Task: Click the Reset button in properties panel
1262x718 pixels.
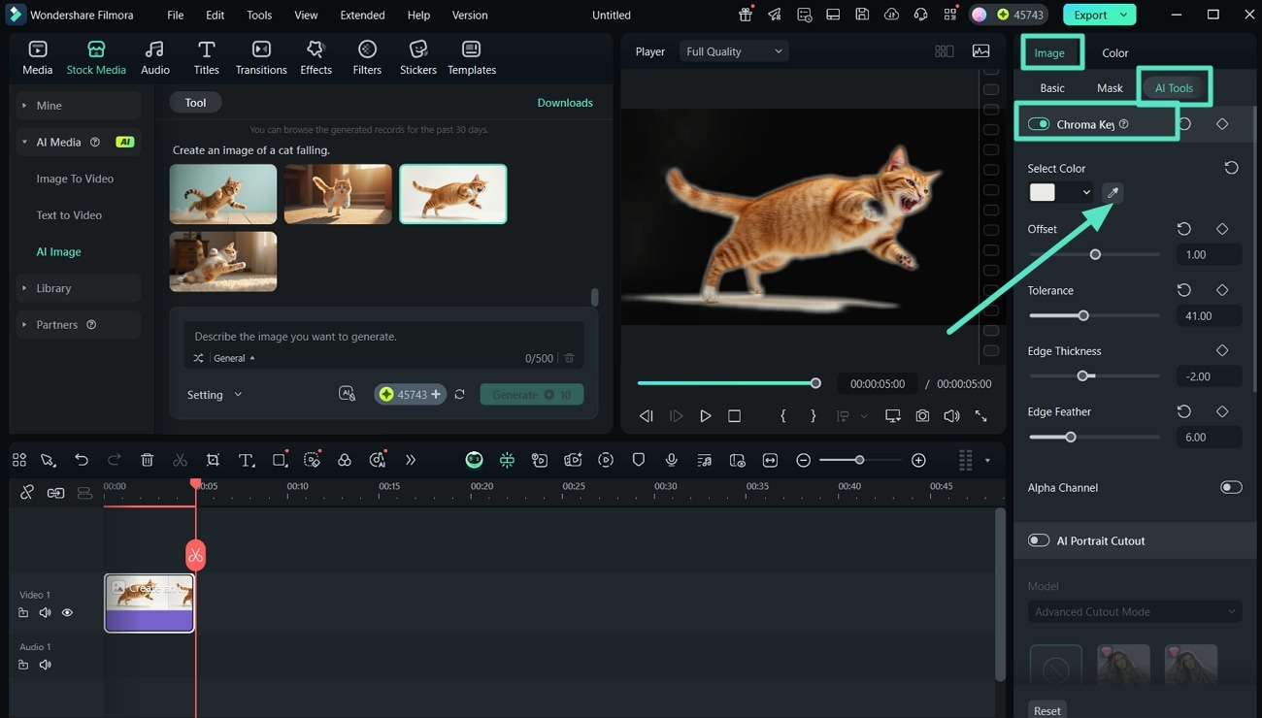Action: pyautogui.click(x=1046, y=710)
